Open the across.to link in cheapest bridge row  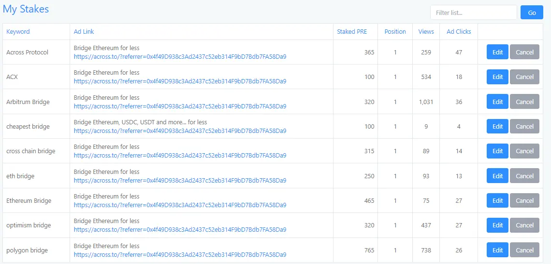(180, 131)
